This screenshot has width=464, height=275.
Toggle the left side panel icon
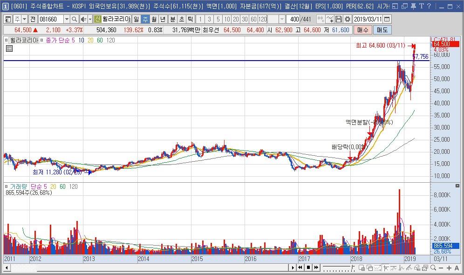point(8,19)
